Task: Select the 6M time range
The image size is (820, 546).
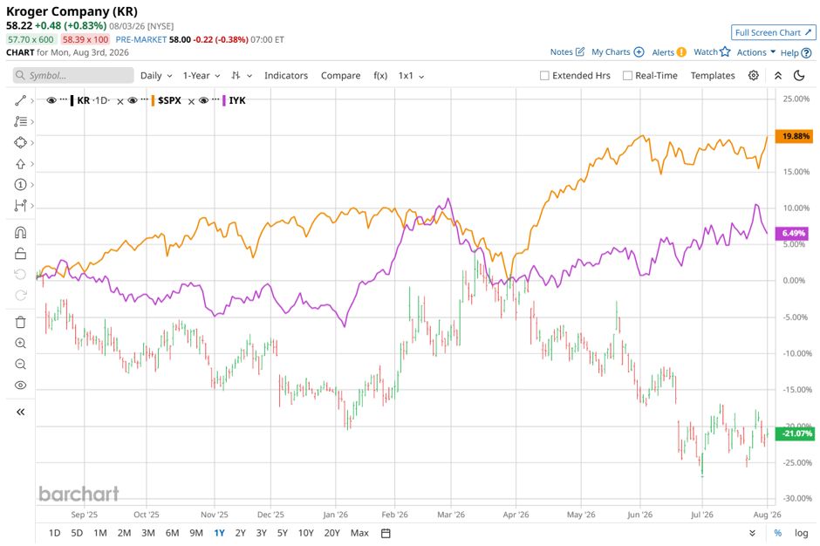Action: [x=172, y=533]
